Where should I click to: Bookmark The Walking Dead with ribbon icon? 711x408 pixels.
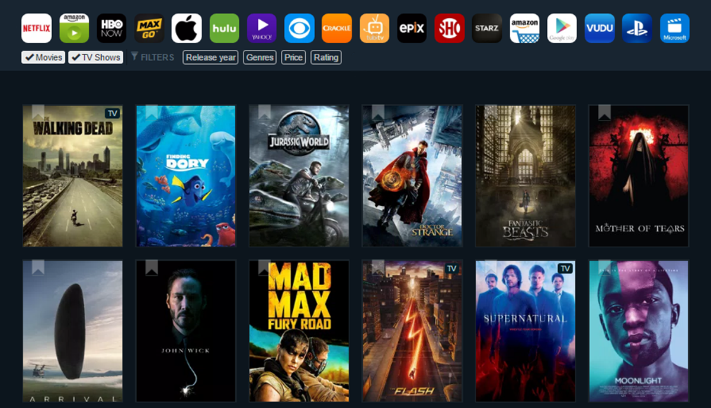point(38,113)
